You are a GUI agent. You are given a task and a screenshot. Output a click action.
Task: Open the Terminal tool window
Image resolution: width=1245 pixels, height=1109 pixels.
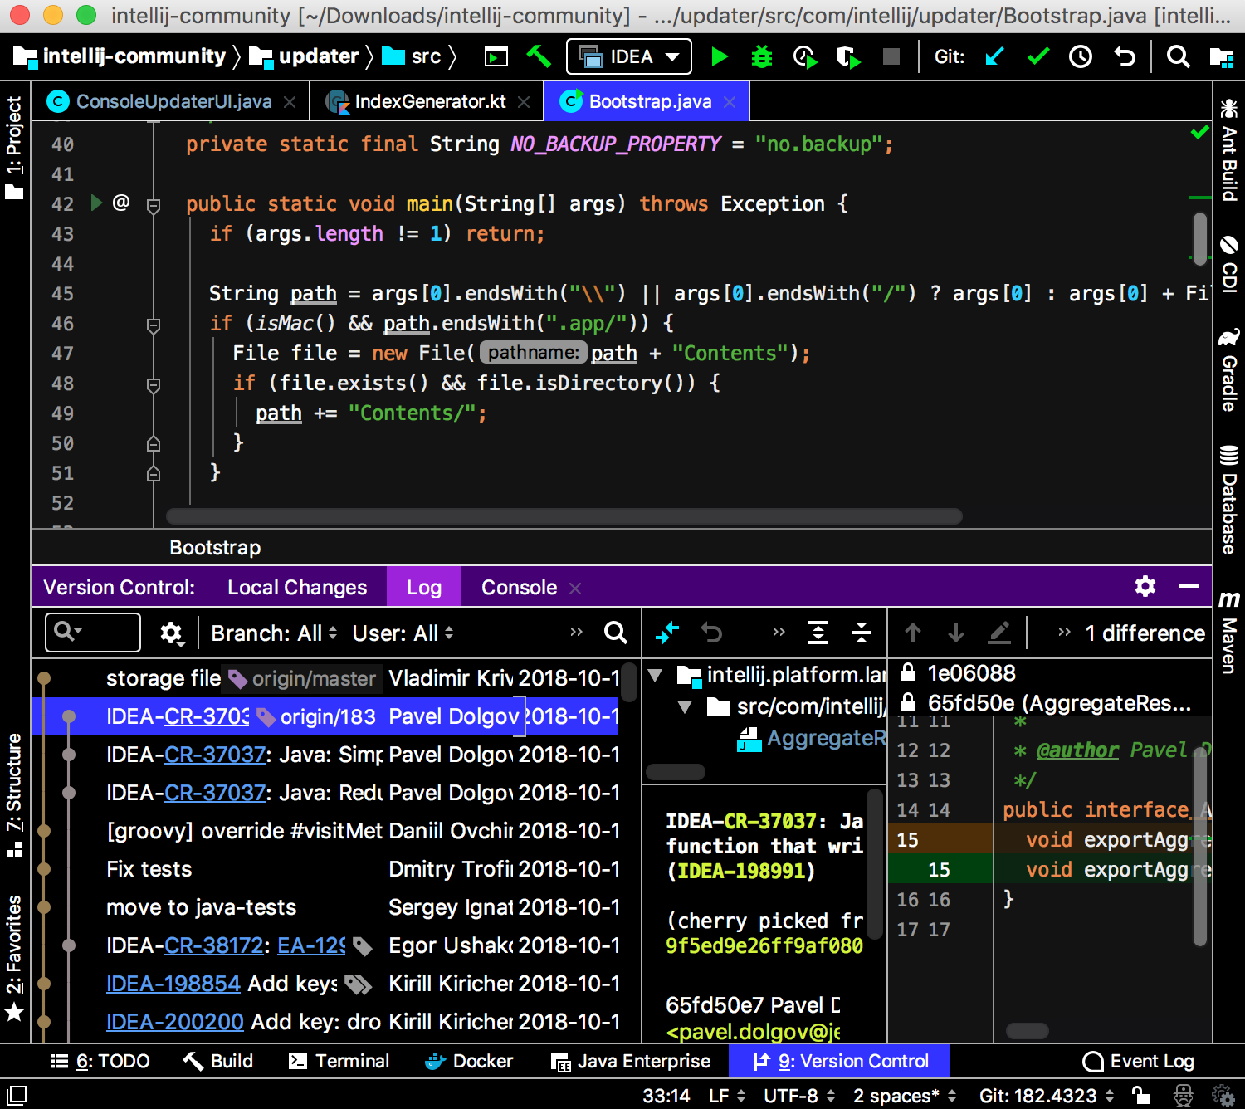click(x=339, y=1061)
